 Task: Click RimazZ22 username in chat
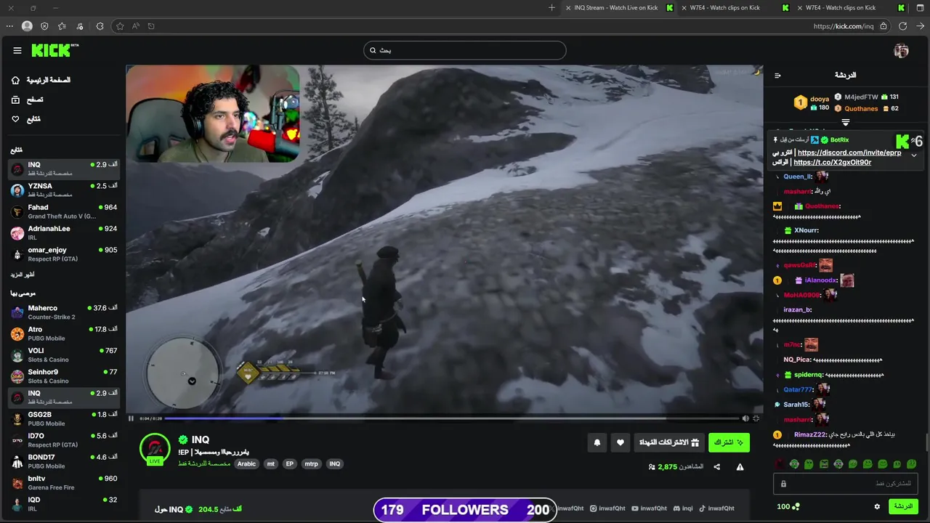(810, 434)
